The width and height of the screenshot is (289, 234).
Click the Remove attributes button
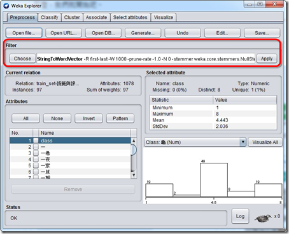(73, 189)
